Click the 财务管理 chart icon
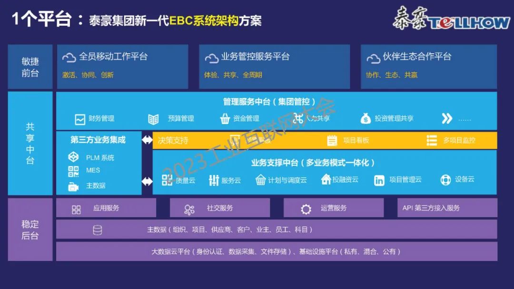 click(x=80, y=119)
